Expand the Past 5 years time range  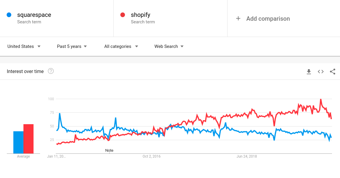click(x=72, y=46)
